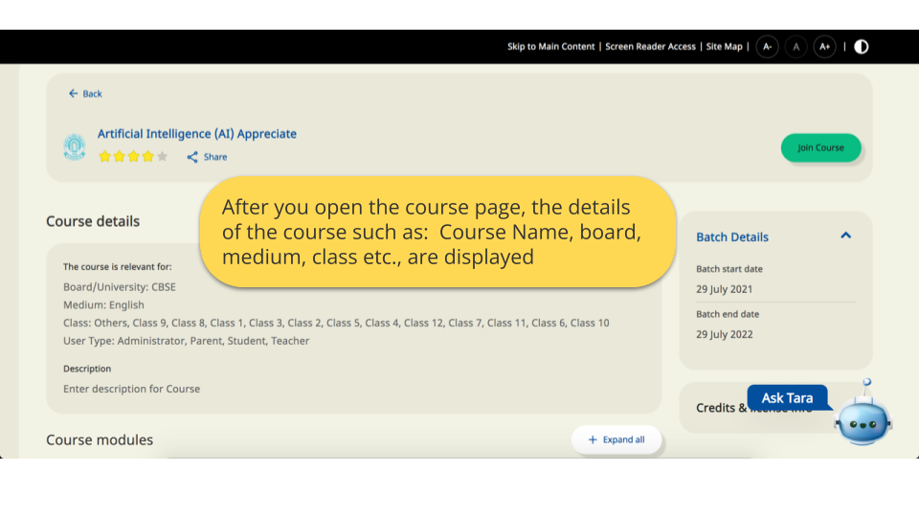
Task: Collapse the Batch Details chevron
Action: coord(845,236)
